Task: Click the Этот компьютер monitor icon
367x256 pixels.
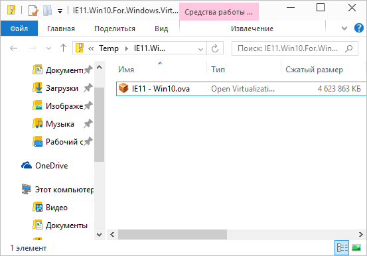Action: [x=27, y=189]
